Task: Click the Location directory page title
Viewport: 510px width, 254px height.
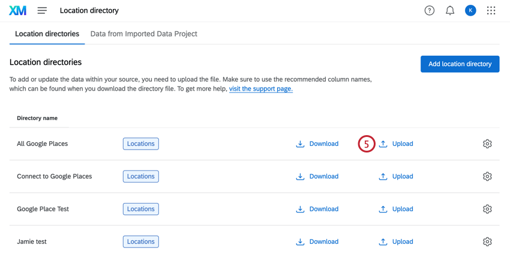Action: pyautogui.click(x=89, y=11)
